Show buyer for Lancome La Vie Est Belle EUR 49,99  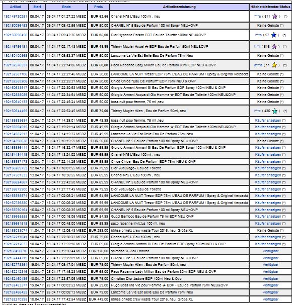coord(268,134)
